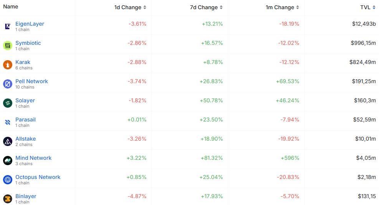Click the Binlayer logo icon
Image resolution: width=379 pixels, height=205 pixels.
coord(8,199)
